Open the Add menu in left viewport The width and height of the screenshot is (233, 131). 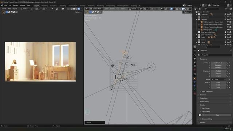click(9, 9)
